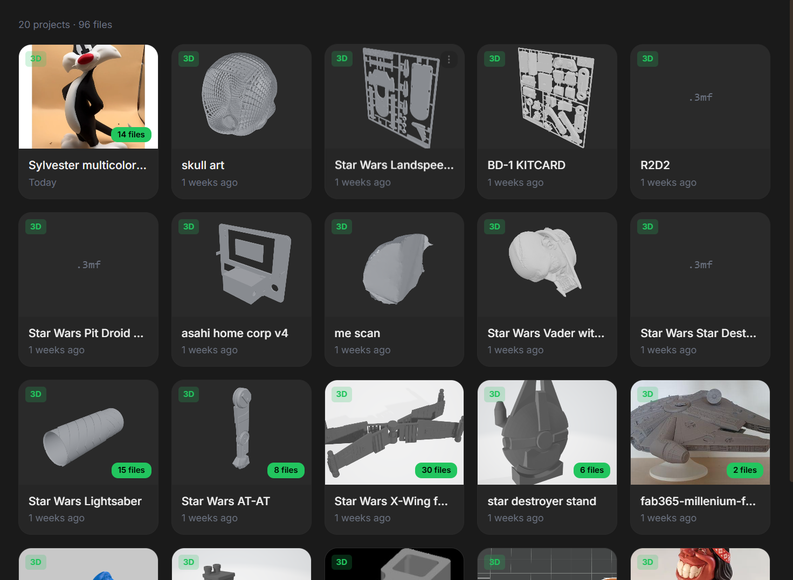Viewport: 793px width, 580px height.
Task: Click the 6 files badge on star destroyer stand
Action: [x=592, y=470]
